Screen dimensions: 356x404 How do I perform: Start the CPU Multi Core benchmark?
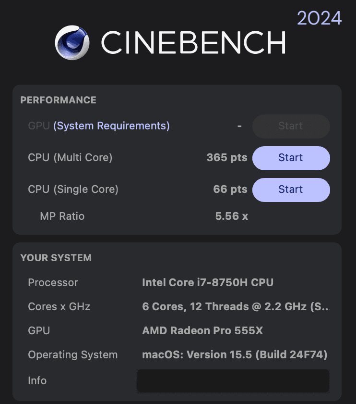coord(291,158)
